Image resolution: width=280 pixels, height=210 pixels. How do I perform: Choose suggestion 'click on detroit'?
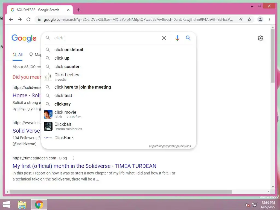119,50
